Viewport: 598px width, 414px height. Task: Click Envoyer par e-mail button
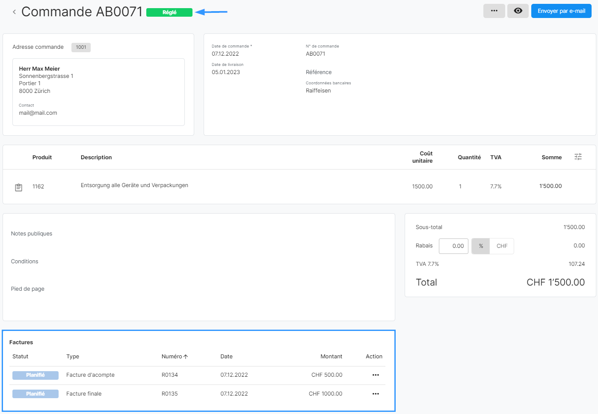click(561, 11)
